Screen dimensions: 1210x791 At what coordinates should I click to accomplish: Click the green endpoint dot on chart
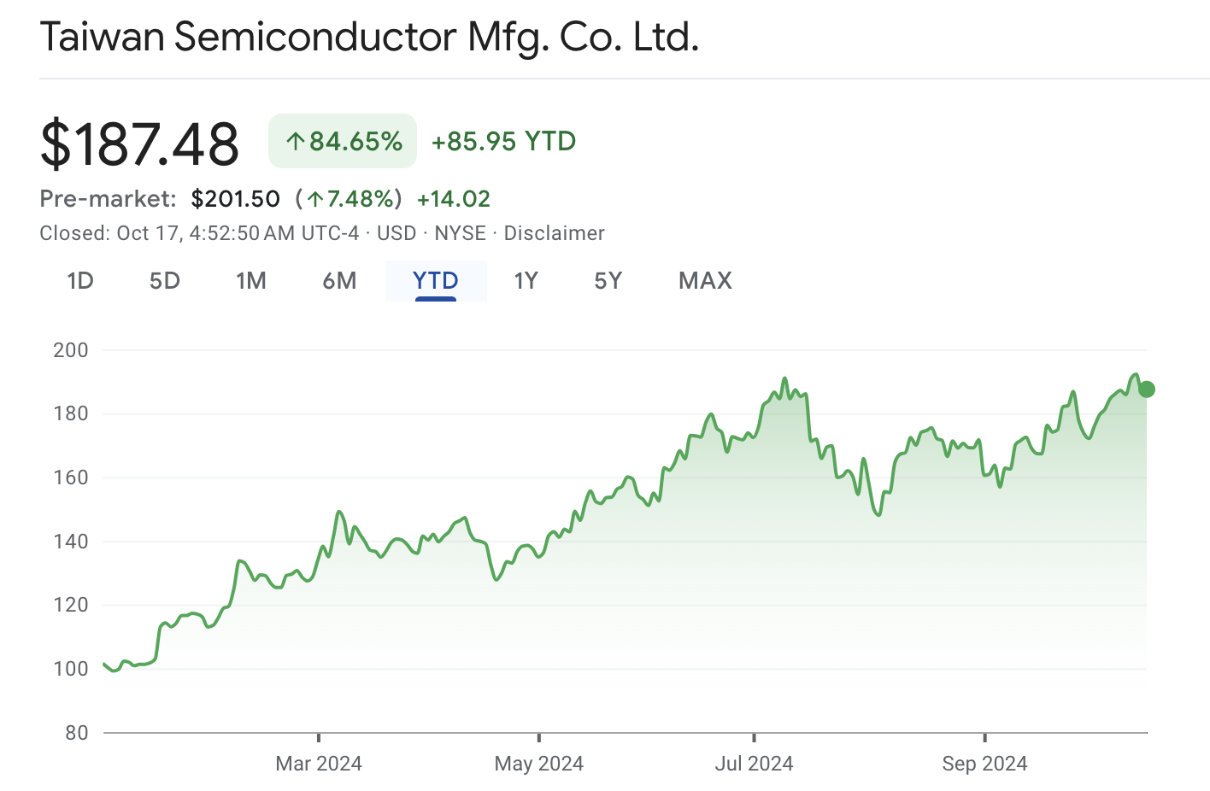[x=1147, y=390]
